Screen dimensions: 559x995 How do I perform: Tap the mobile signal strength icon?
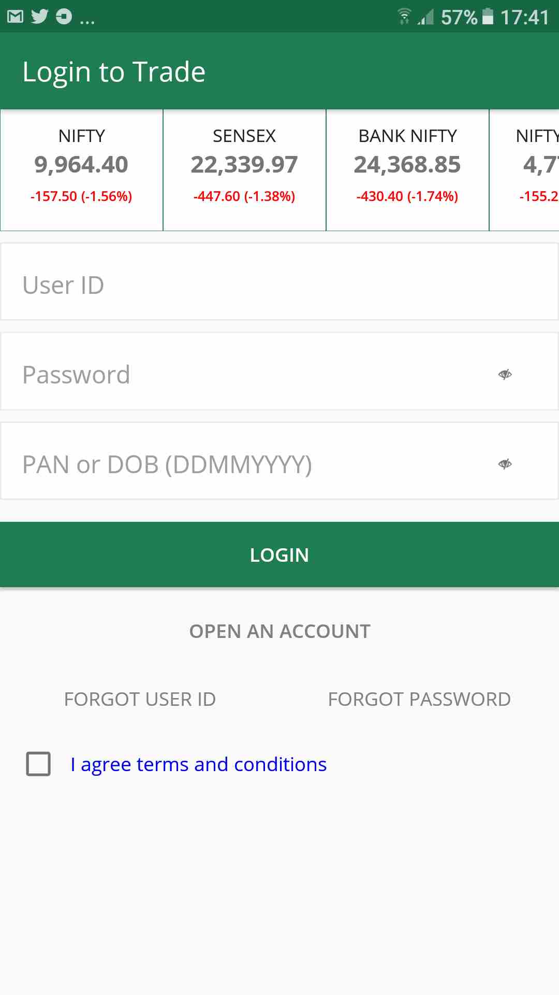coord(425,18)
